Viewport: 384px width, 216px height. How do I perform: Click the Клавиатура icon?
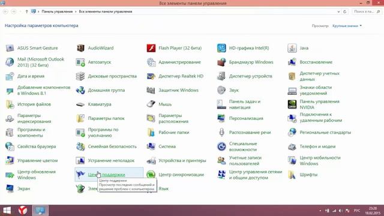click(80, 104)
